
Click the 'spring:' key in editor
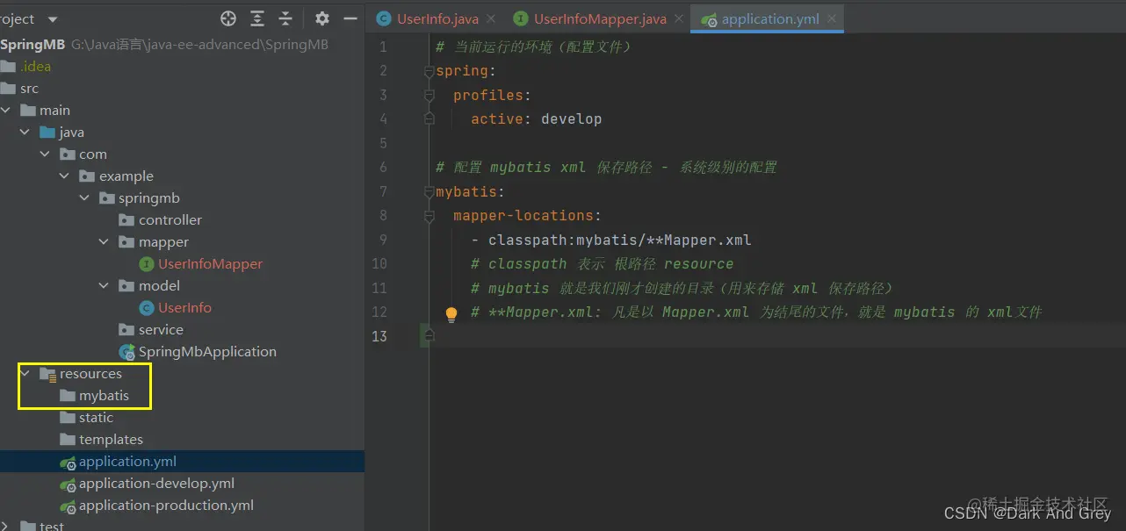[466, 71]
